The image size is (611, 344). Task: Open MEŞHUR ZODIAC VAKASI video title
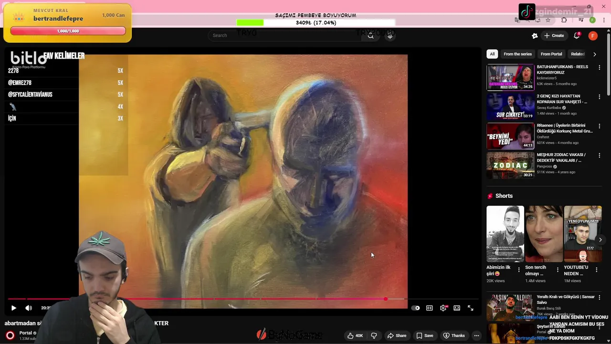(x=561, y=158)
